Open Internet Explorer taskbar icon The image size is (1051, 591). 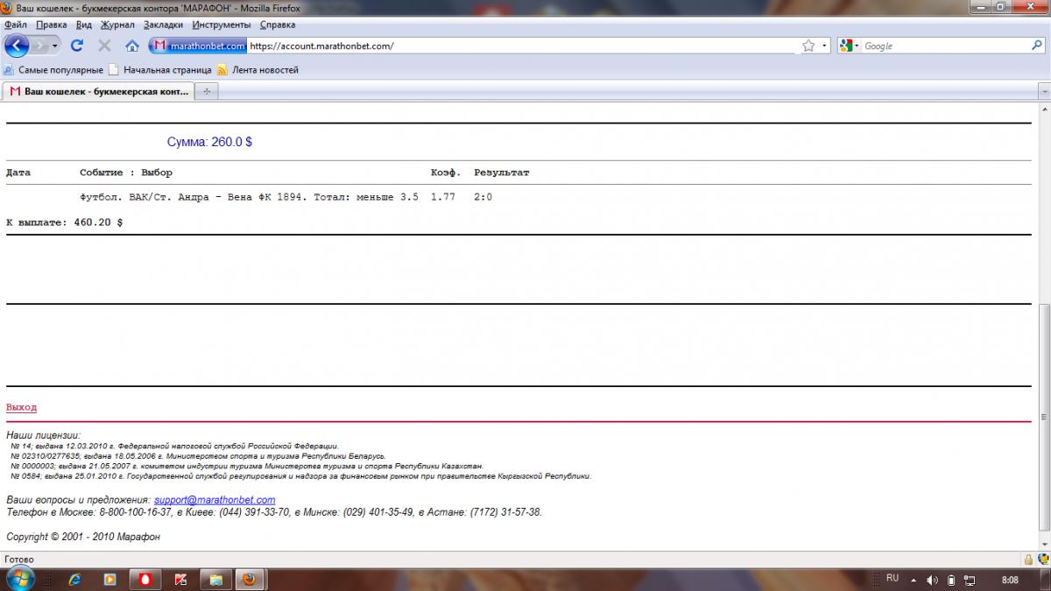[74, 579]
